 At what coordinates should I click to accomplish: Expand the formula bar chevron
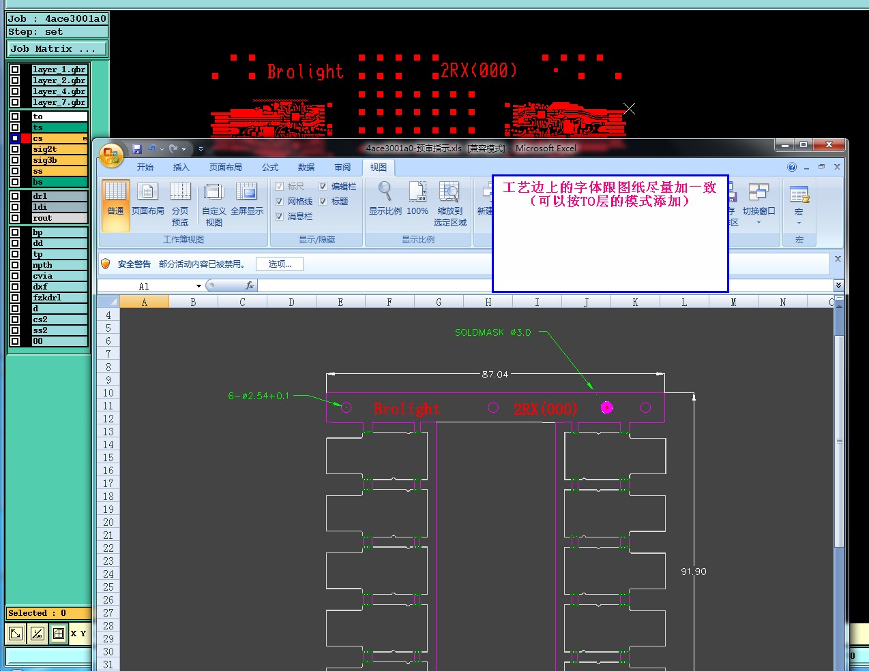tap(838, 285)
